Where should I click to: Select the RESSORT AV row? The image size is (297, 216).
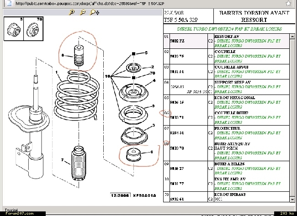227,41
